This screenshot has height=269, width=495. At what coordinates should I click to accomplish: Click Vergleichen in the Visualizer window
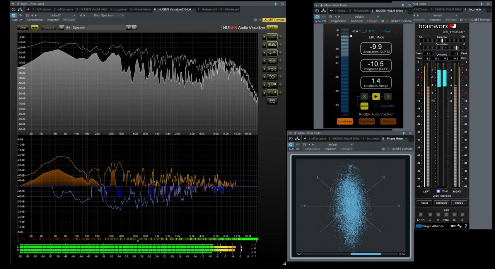pyautogui.click(x=35, y=20)
